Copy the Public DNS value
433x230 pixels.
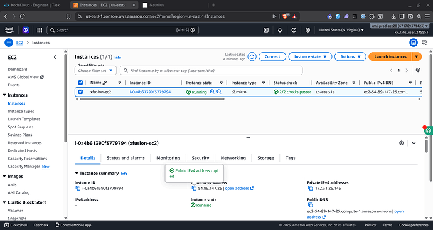pos(311,205)
